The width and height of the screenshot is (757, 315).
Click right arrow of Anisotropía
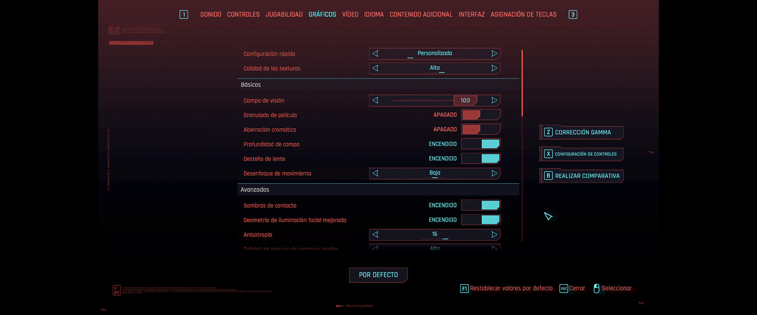coord(494,235)
